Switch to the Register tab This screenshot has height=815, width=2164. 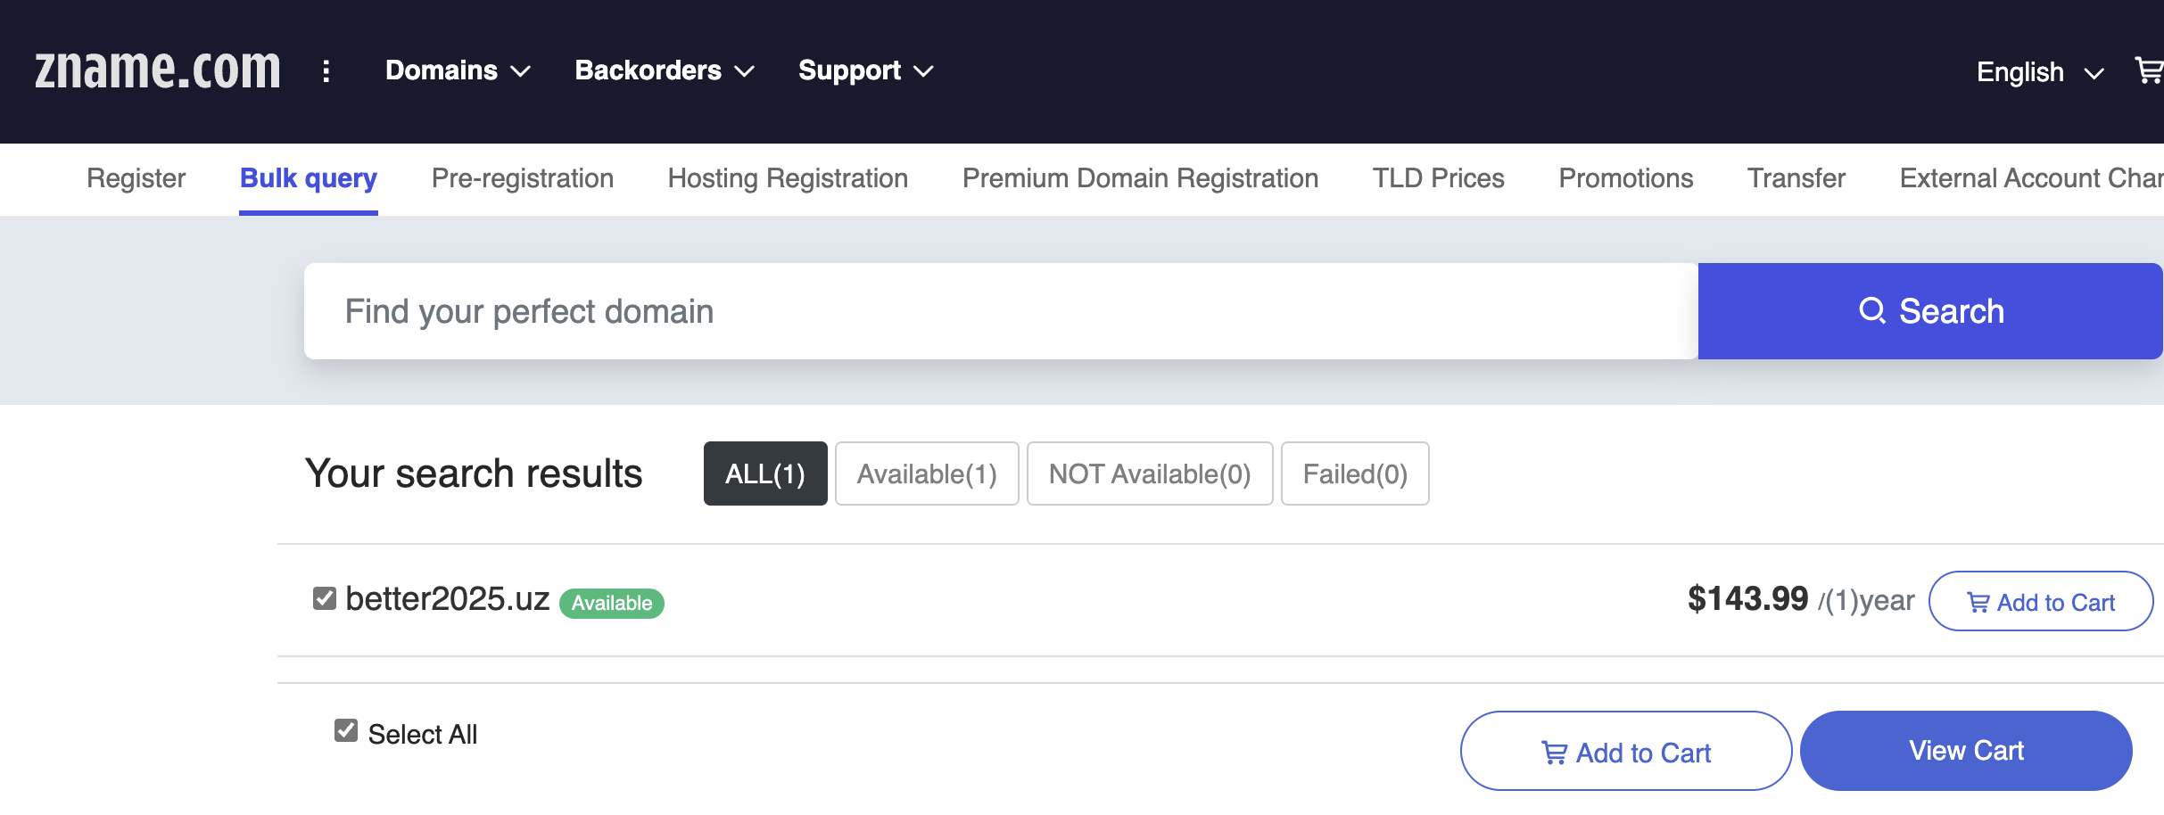[x=136, y=178]
